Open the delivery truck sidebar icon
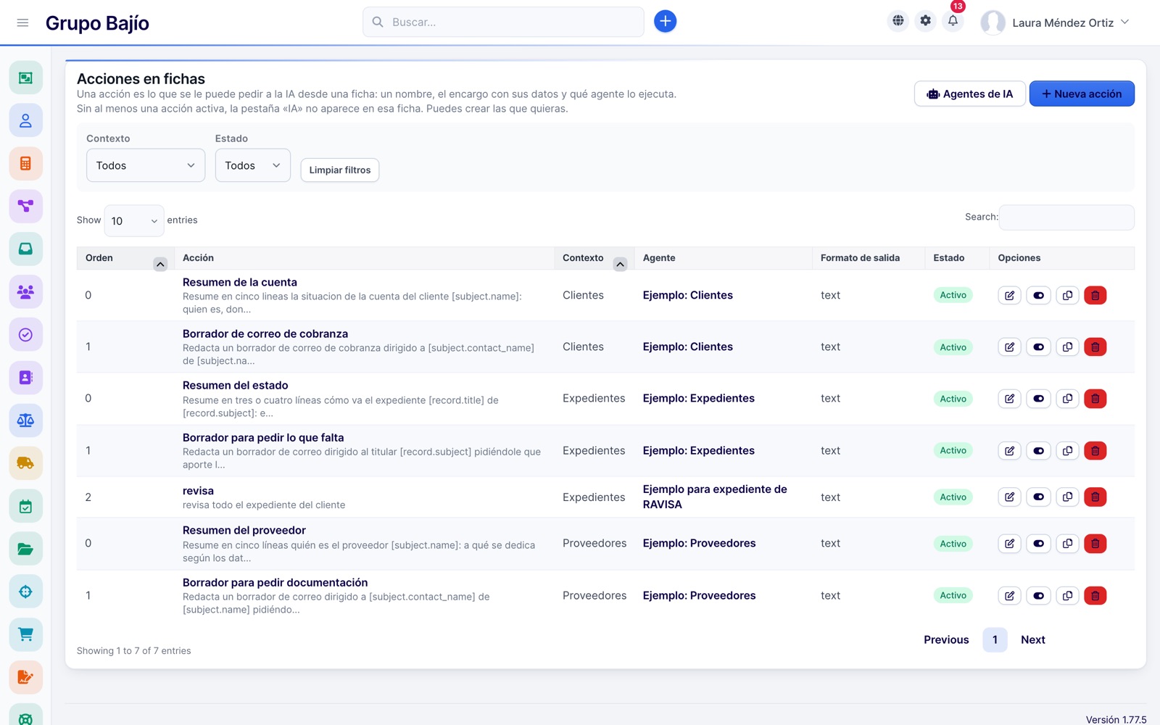The width and height of the screenshot is (1160, 725). click(25, 463)
